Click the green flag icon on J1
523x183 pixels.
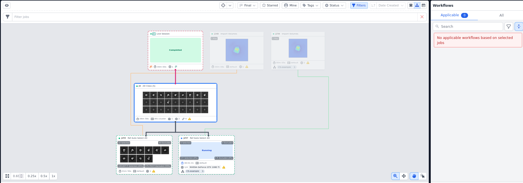coord(176,67)
